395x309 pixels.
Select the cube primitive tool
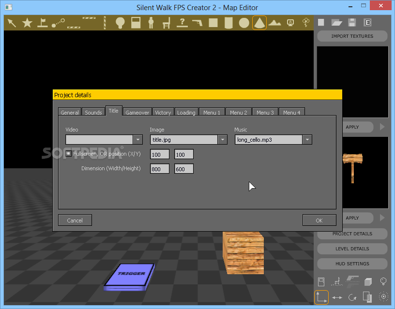pyautogui.click(x=213, y=23)
